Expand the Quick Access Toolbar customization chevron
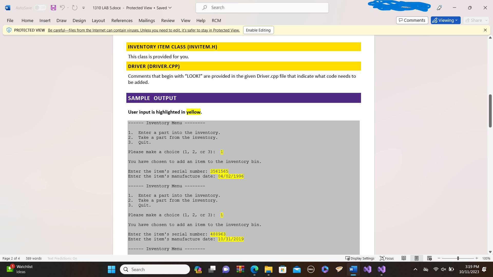Viewport: 493px width, 277px height. pyautogui.click(x=83, y=8)
